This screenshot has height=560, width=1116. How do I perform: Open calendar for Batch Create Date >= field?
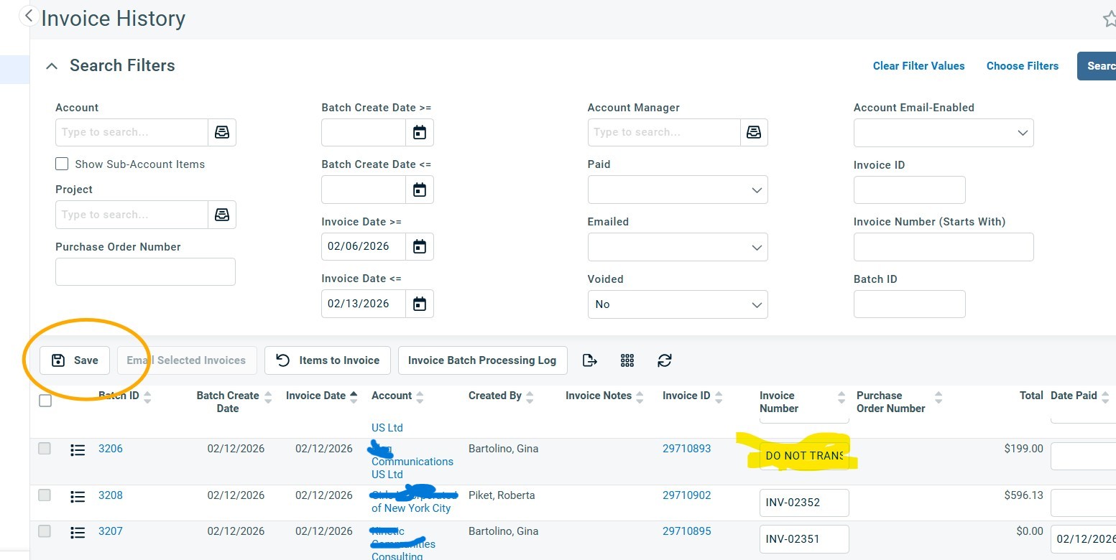point(420,133)
